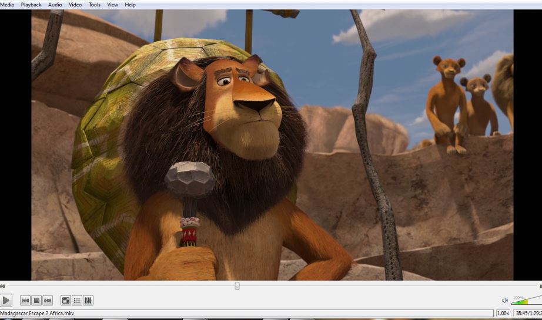Click the video display area
The width and height of the screenshot is (542, 320).
[272, 144]
